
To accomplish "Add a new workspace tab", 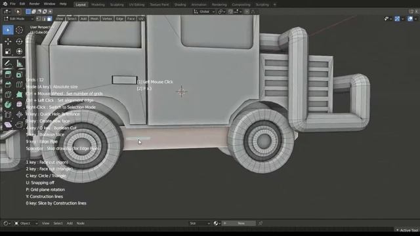I will pyautogui.click(x=274, y=5).
